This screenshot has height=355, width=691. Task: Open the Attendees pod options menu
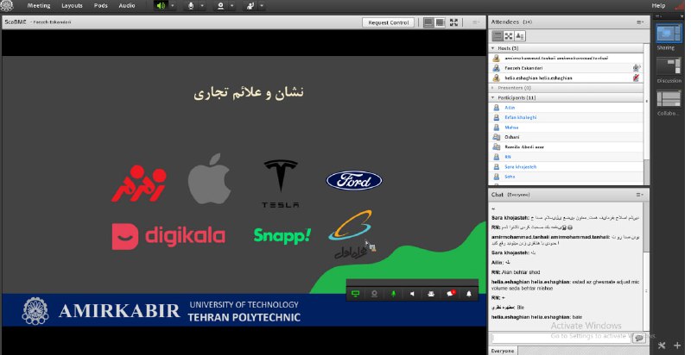[640, 22]
